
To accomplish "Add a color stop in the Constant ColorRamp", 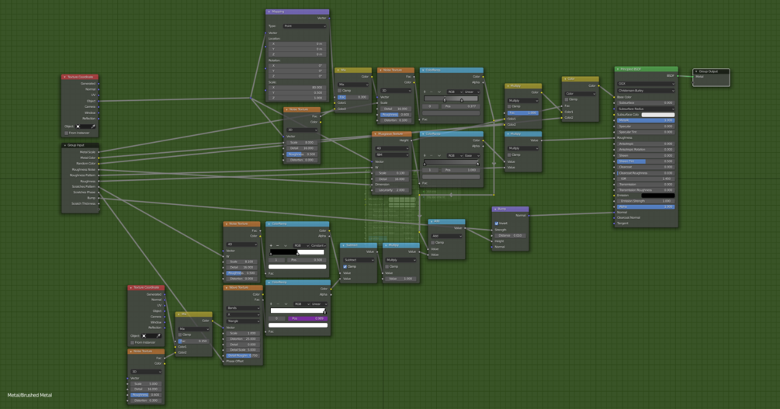I will pos(271,245).
